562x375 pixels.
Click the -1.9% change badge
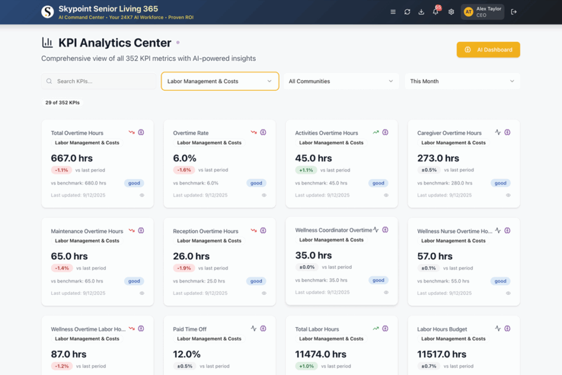coord(184,268)
